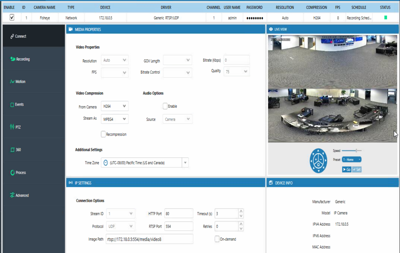Open the Preset 1 - Home dropdown

[351, 159]
